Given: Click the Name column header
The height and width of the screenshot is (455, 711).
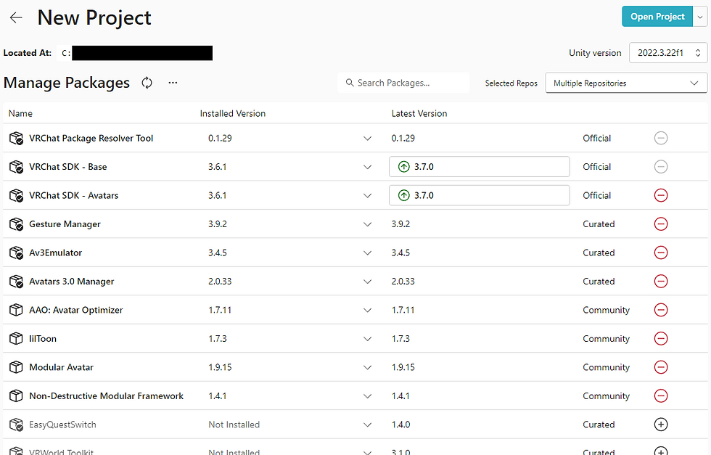Looking at the screenshot, I should coord(20,113).
